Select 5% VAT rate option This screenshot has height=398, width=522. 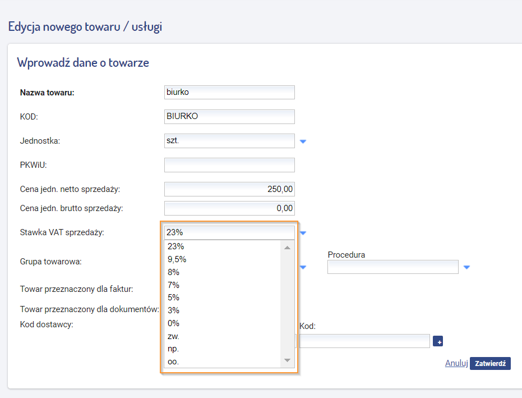[223, 298]
